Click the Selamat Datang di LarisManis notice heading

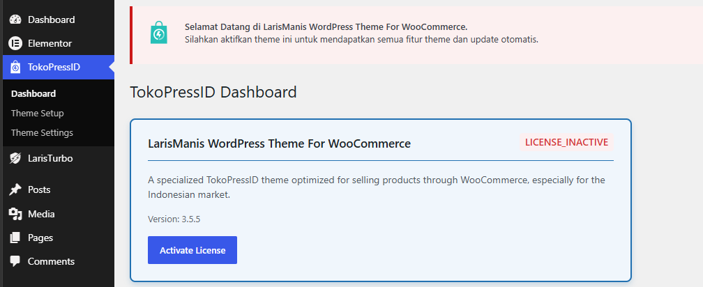(x=326, y=27)
